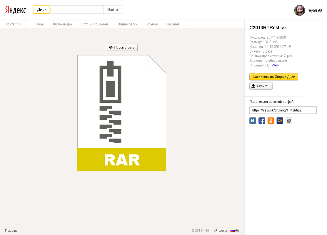Click Поделиться ссылкой на файл heading

pos(272,102)
